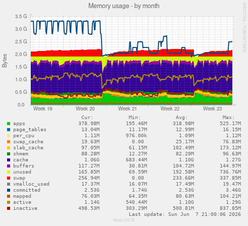Click the dark green shmem legend swatch
This screenshot has height=226, width=248.
point(9,154)
